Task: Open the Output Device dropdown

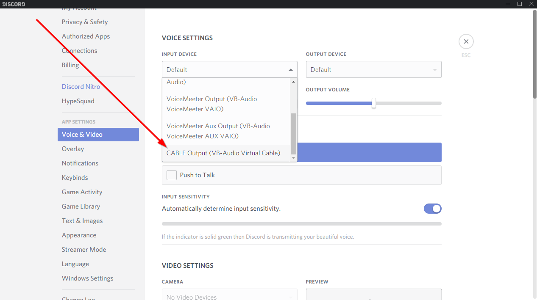Action: tap(373, 70)
